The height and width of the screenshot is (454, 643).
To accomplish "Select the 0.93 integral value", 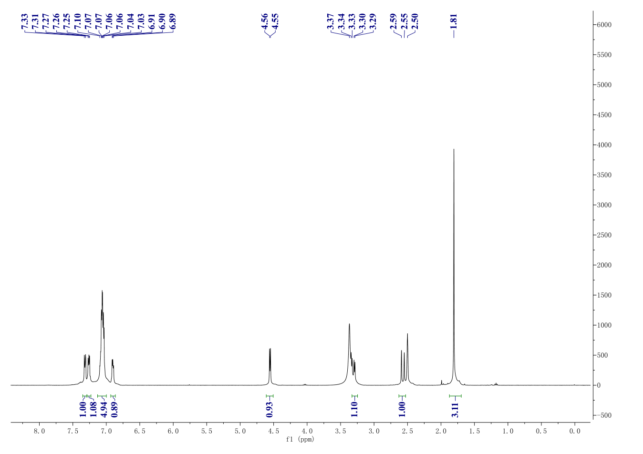I will coord(270,410).
